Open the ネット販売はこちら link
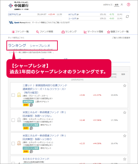 [x=16, y=38]
